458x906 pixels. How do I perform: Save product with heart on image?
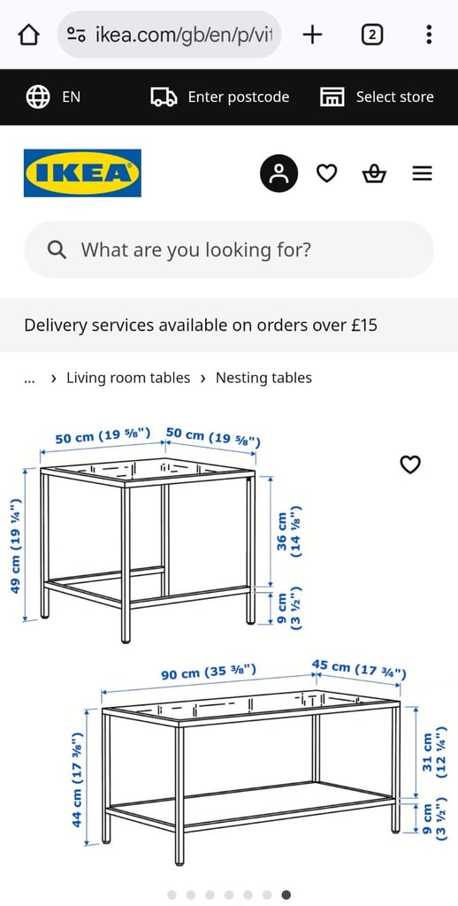[x=410, y=464]
